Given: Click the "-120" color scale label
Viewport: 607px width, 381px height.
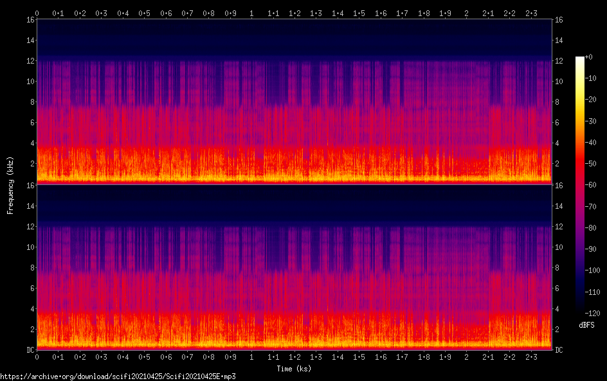Looking at the screenshot, I should click(593, 314).
